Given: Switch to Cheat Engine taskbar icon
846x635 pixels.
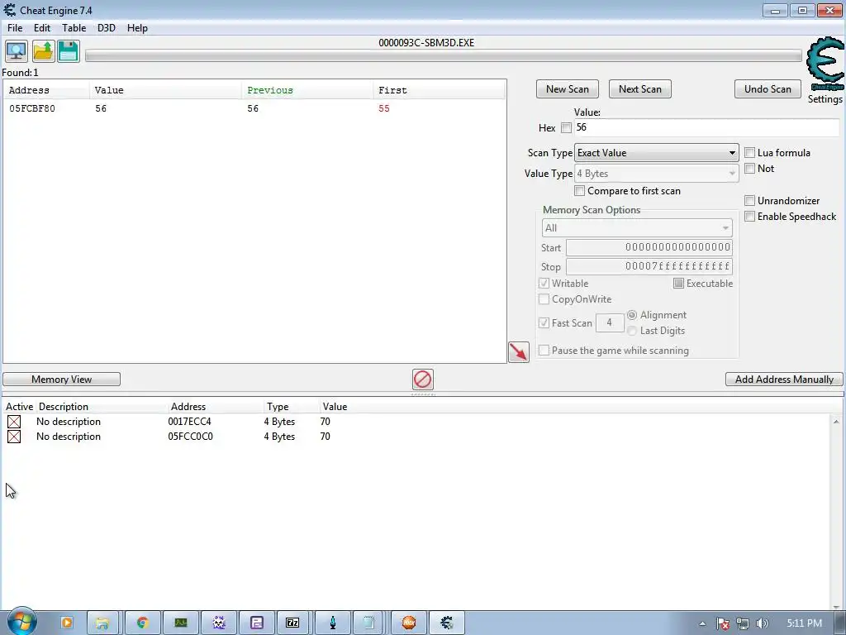Looking at the screenshot, I should pyautogui.click(x=447, y=623).
